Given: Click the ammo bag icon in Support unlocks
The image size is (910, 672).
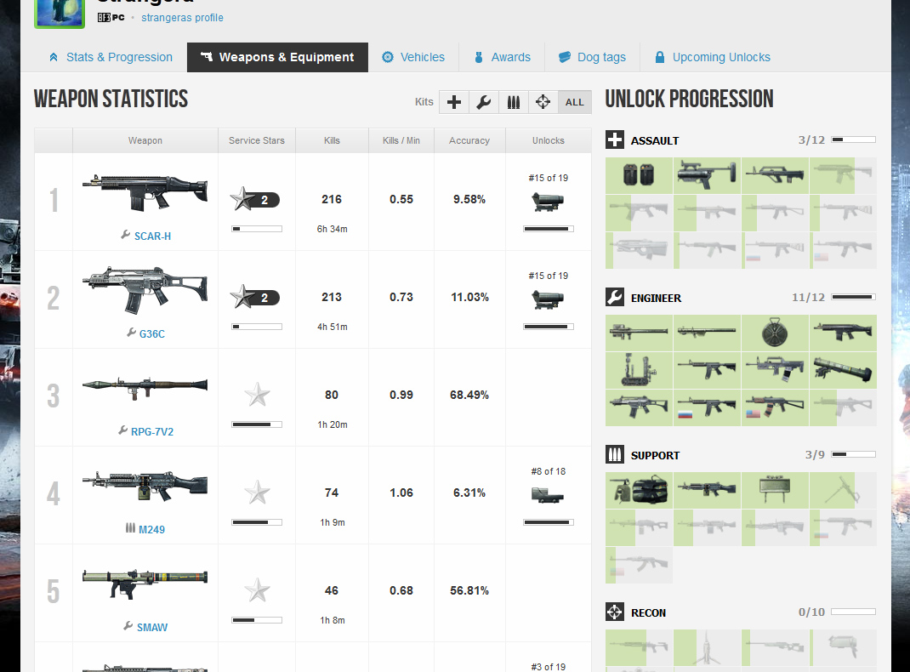Looking at the screenshot, I should (639, 489).
